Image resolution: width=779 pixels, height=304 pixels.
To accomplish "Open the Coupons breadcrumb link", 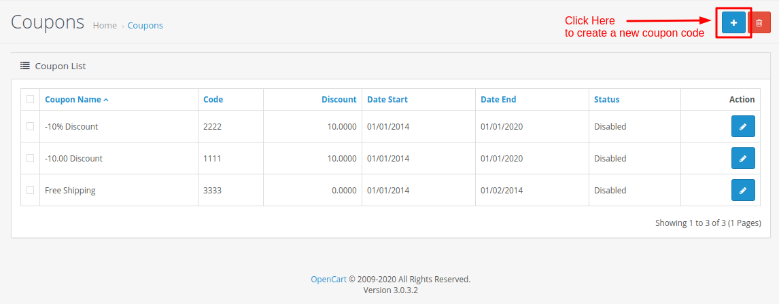I will [x=145, y=25].
